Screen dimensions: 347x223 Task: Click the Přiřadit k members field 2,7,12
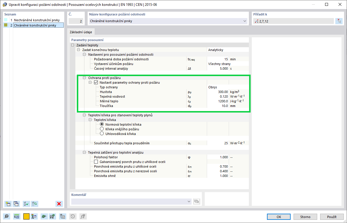point(294,21)
